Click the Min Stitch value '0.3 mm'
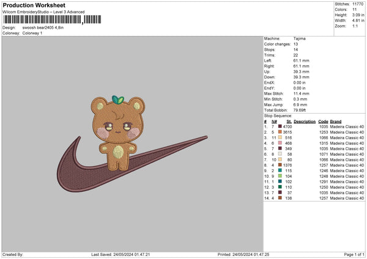Image resolution: width=367 pixels, height=259 pixels. [x=300, y=99]
